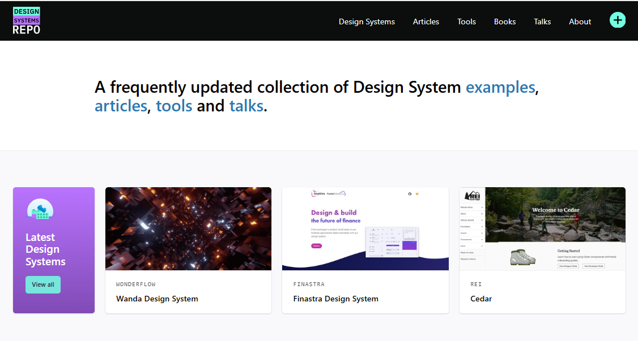Click the building blocks icon on purple card
Viewport: 638px width, 341px height.
(40, 210)
